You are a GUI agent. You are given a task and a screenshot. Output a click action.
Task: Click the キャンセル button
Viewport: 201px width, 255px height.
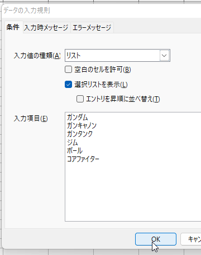tap(191, 239)
